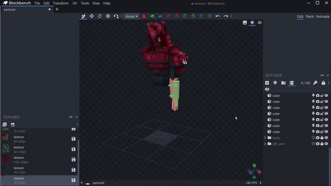This screenshot has height=186, width=331.
Task: Toggle visibility of the left_arm group
Action: (x=326, y=144)
